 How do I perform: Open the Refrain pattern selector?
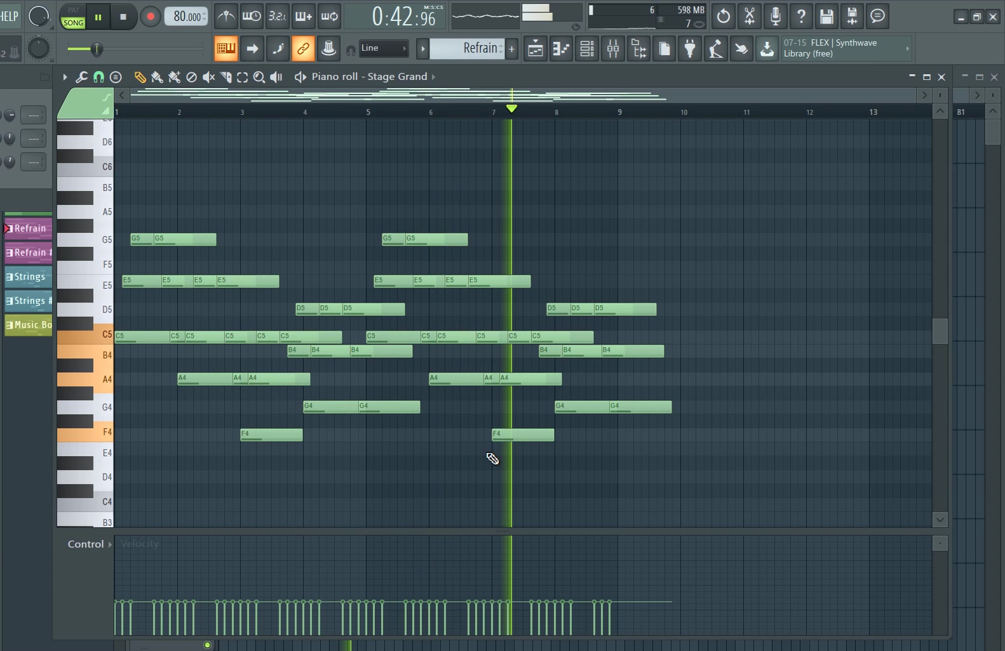467,48
